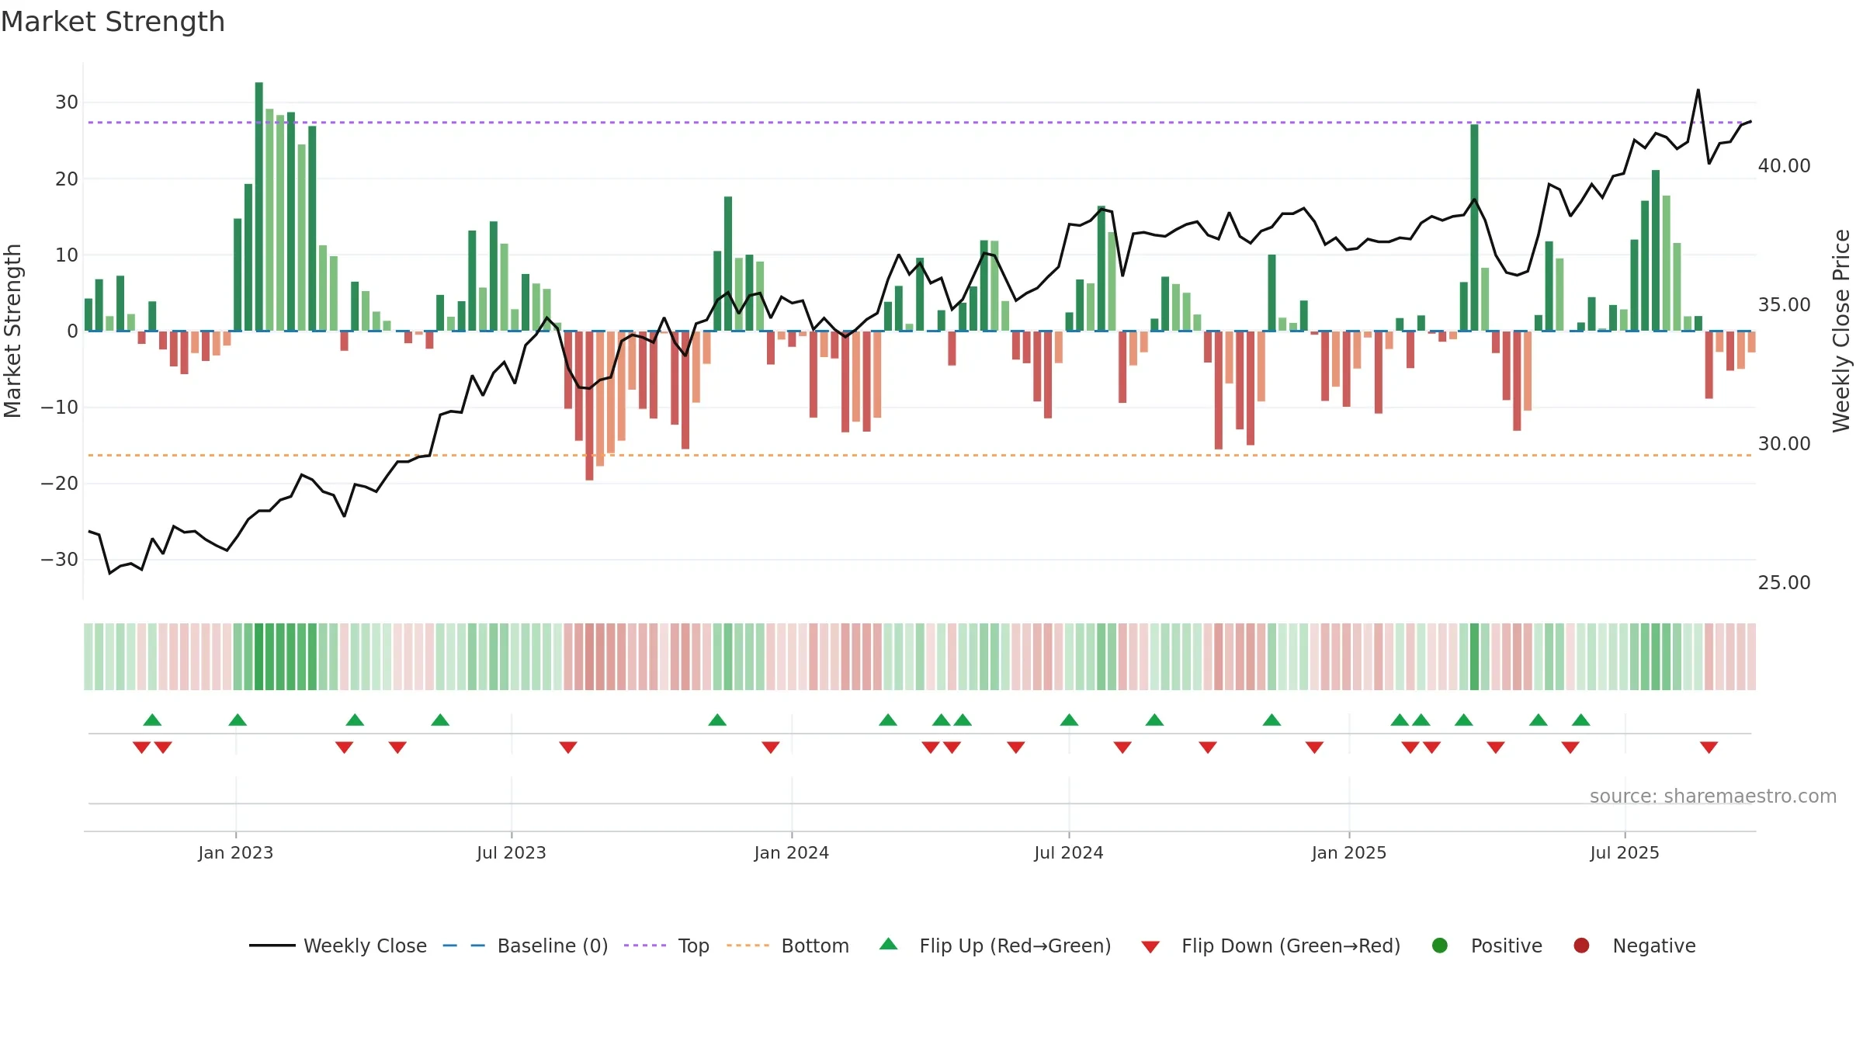Click the leftmost red flip-down triangle in marker row
The image size is (1863, 1048).
click(141, 747)
